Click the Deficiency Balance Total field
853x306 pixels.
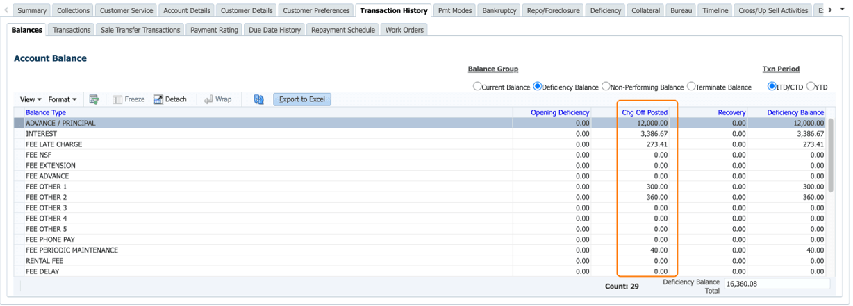[x=777, y=284]
